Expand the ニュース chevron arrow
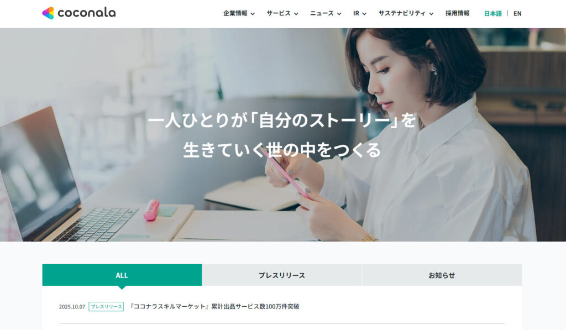This screenshot has height=330, width=566. pyautogui.click(x=339, y=14)
